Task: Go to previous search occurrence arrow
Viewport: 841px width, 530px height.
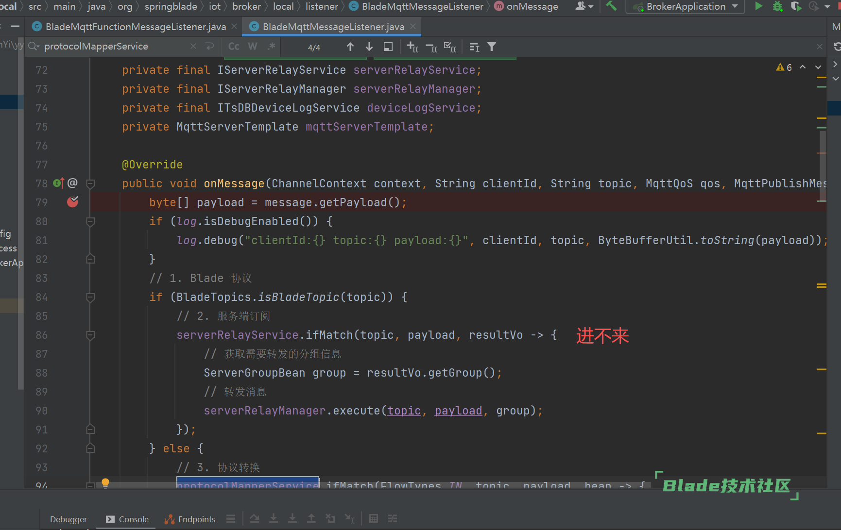Action: point(350,47)
